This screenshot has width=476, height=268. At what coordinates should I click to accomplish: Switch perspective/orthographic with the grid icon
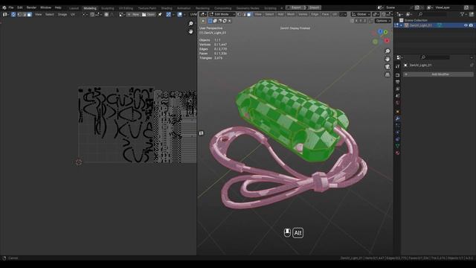(x=387, y=74)
